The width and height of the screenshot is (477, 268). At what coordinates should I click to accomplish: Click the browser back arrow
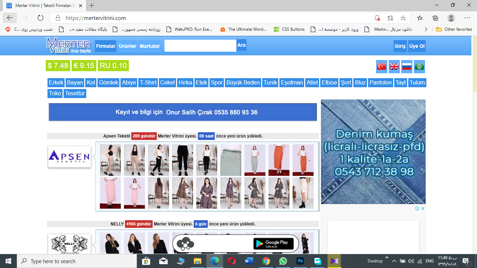pyautogui.click(x=10, y=18)
